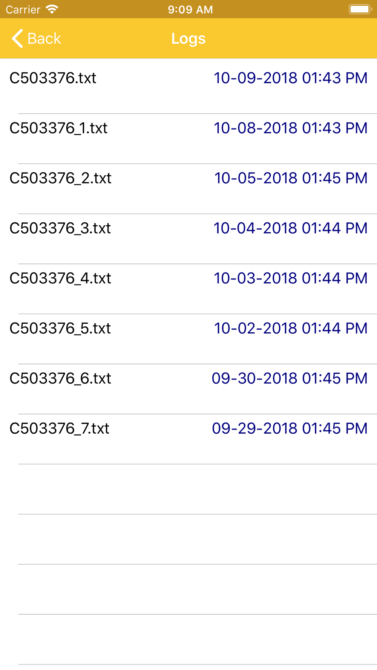Open the C503376_6.txt log file

pyautogui.click(x=188, y=389)
